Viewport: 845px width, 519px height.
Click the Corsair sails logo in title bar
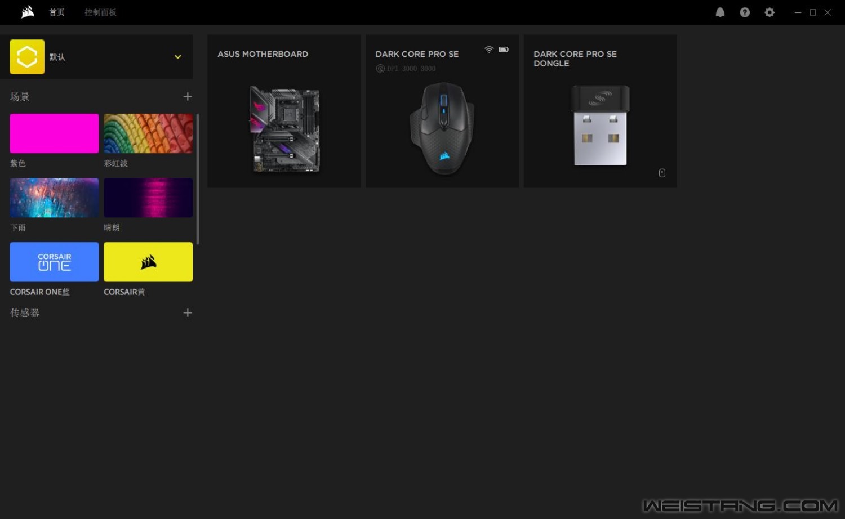[x=28, y=12]
